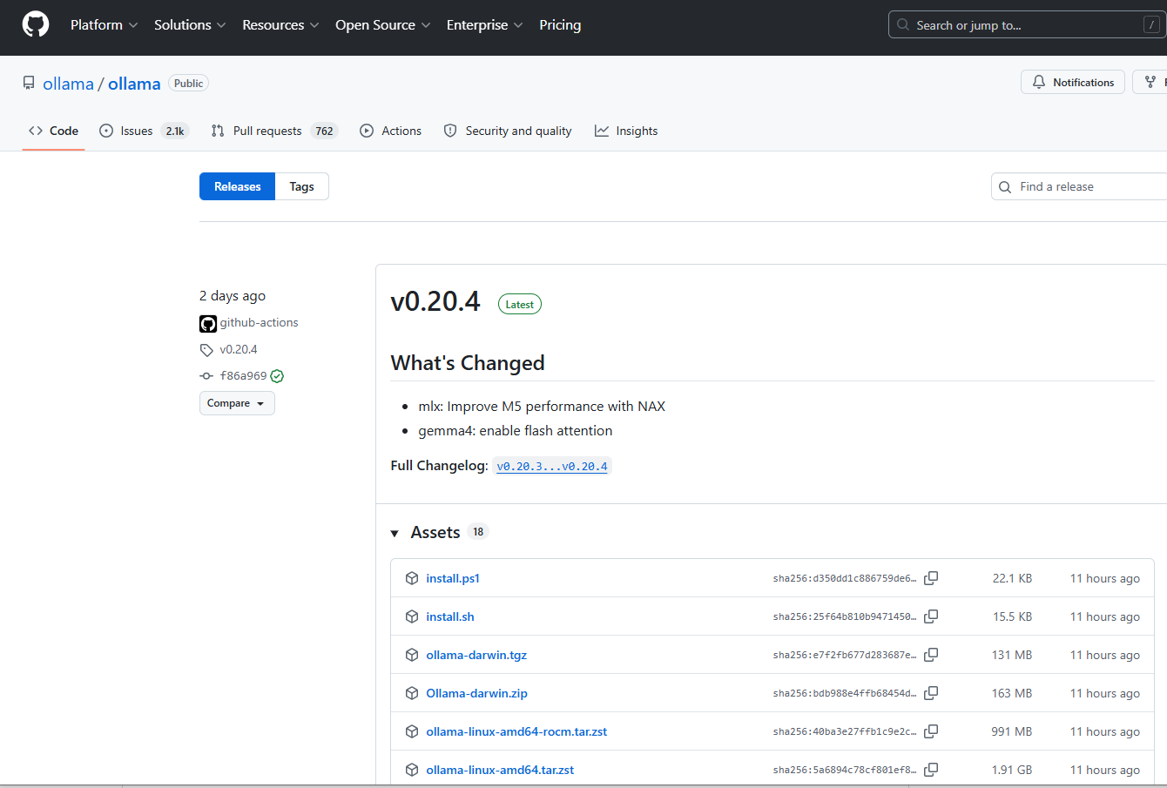The width and height of the screenshot is (1167, 788).
Task: Copy the sha256 hash for install.ps1
Action: (931, 578)
